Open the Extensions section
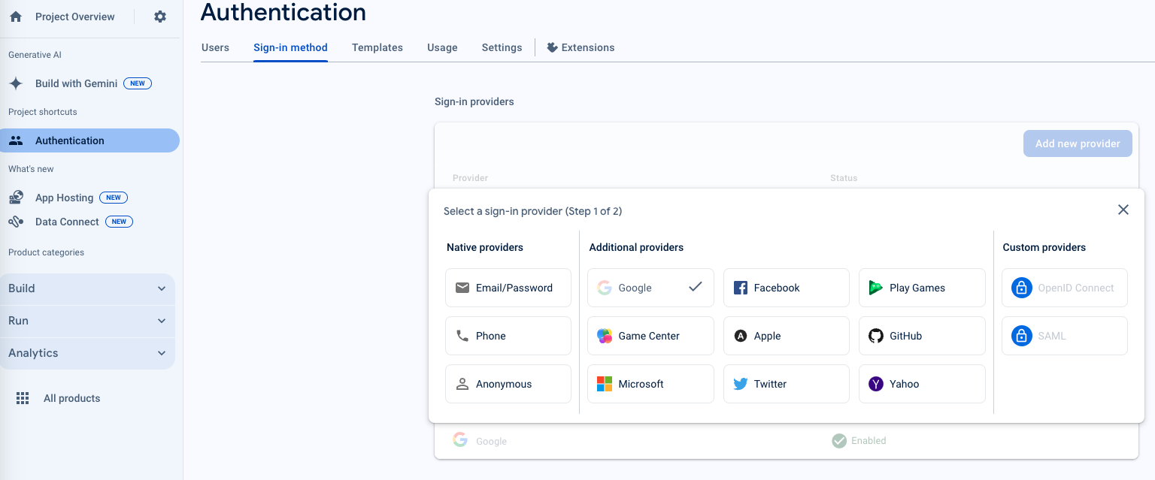This screenshot has width=1155, height=480. pos(581,47)
